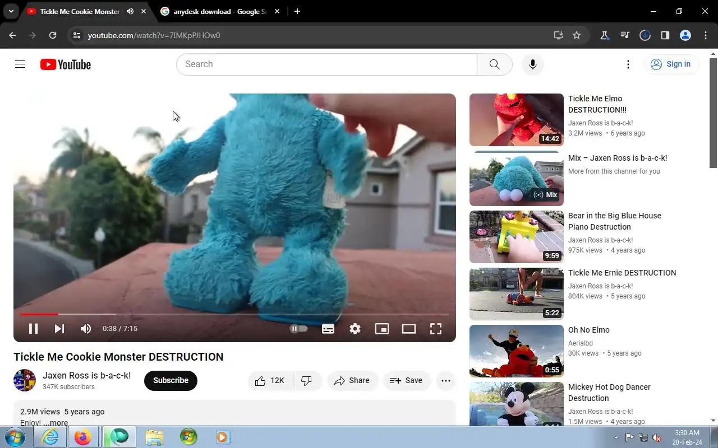Image resolution: width=718 pixels, height=448 pixels.
Task: Open YouTube settings three-dot menu near Sign in
Action: 628,64
